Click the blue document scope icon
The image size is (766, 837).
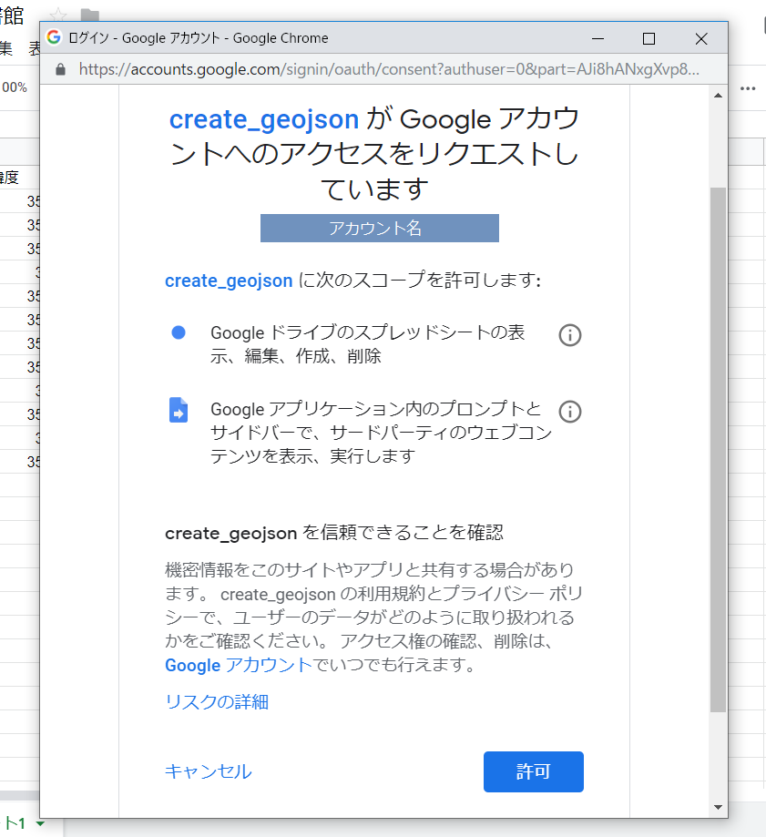tap(179, 410)
